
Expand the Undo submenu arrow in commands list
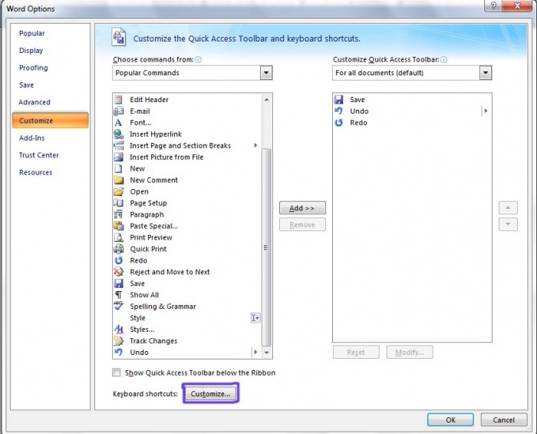click(255, 352)
